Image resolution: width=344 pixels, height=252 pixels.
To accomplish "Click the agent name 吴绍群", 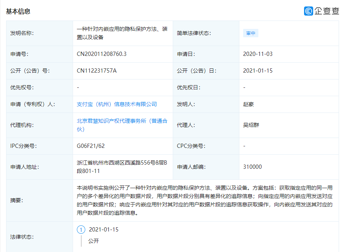I will coord(251,125).
